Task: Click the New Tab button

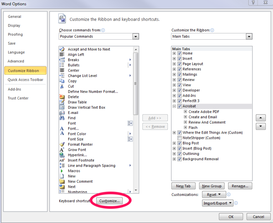Action: pyautogui.click(x=183, y=186)
